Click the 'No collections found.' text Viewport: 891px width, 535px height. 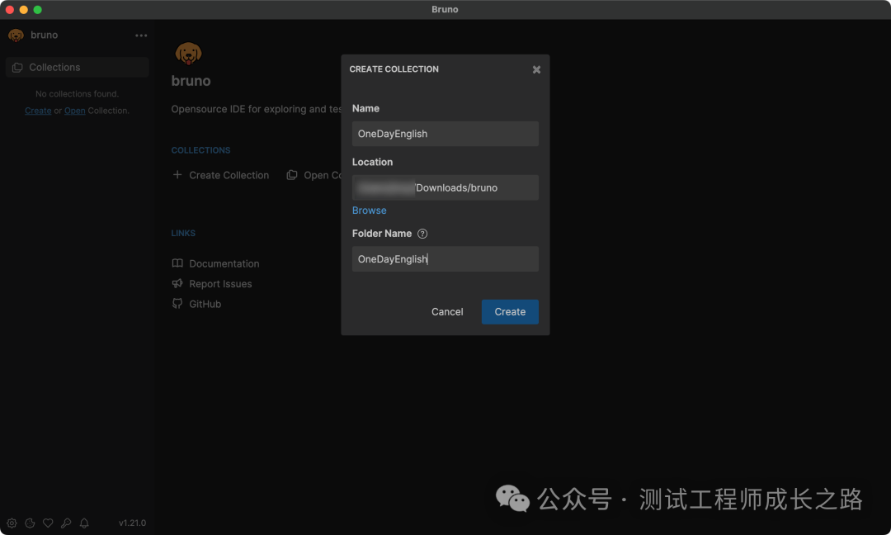click(x=78, y=94)
